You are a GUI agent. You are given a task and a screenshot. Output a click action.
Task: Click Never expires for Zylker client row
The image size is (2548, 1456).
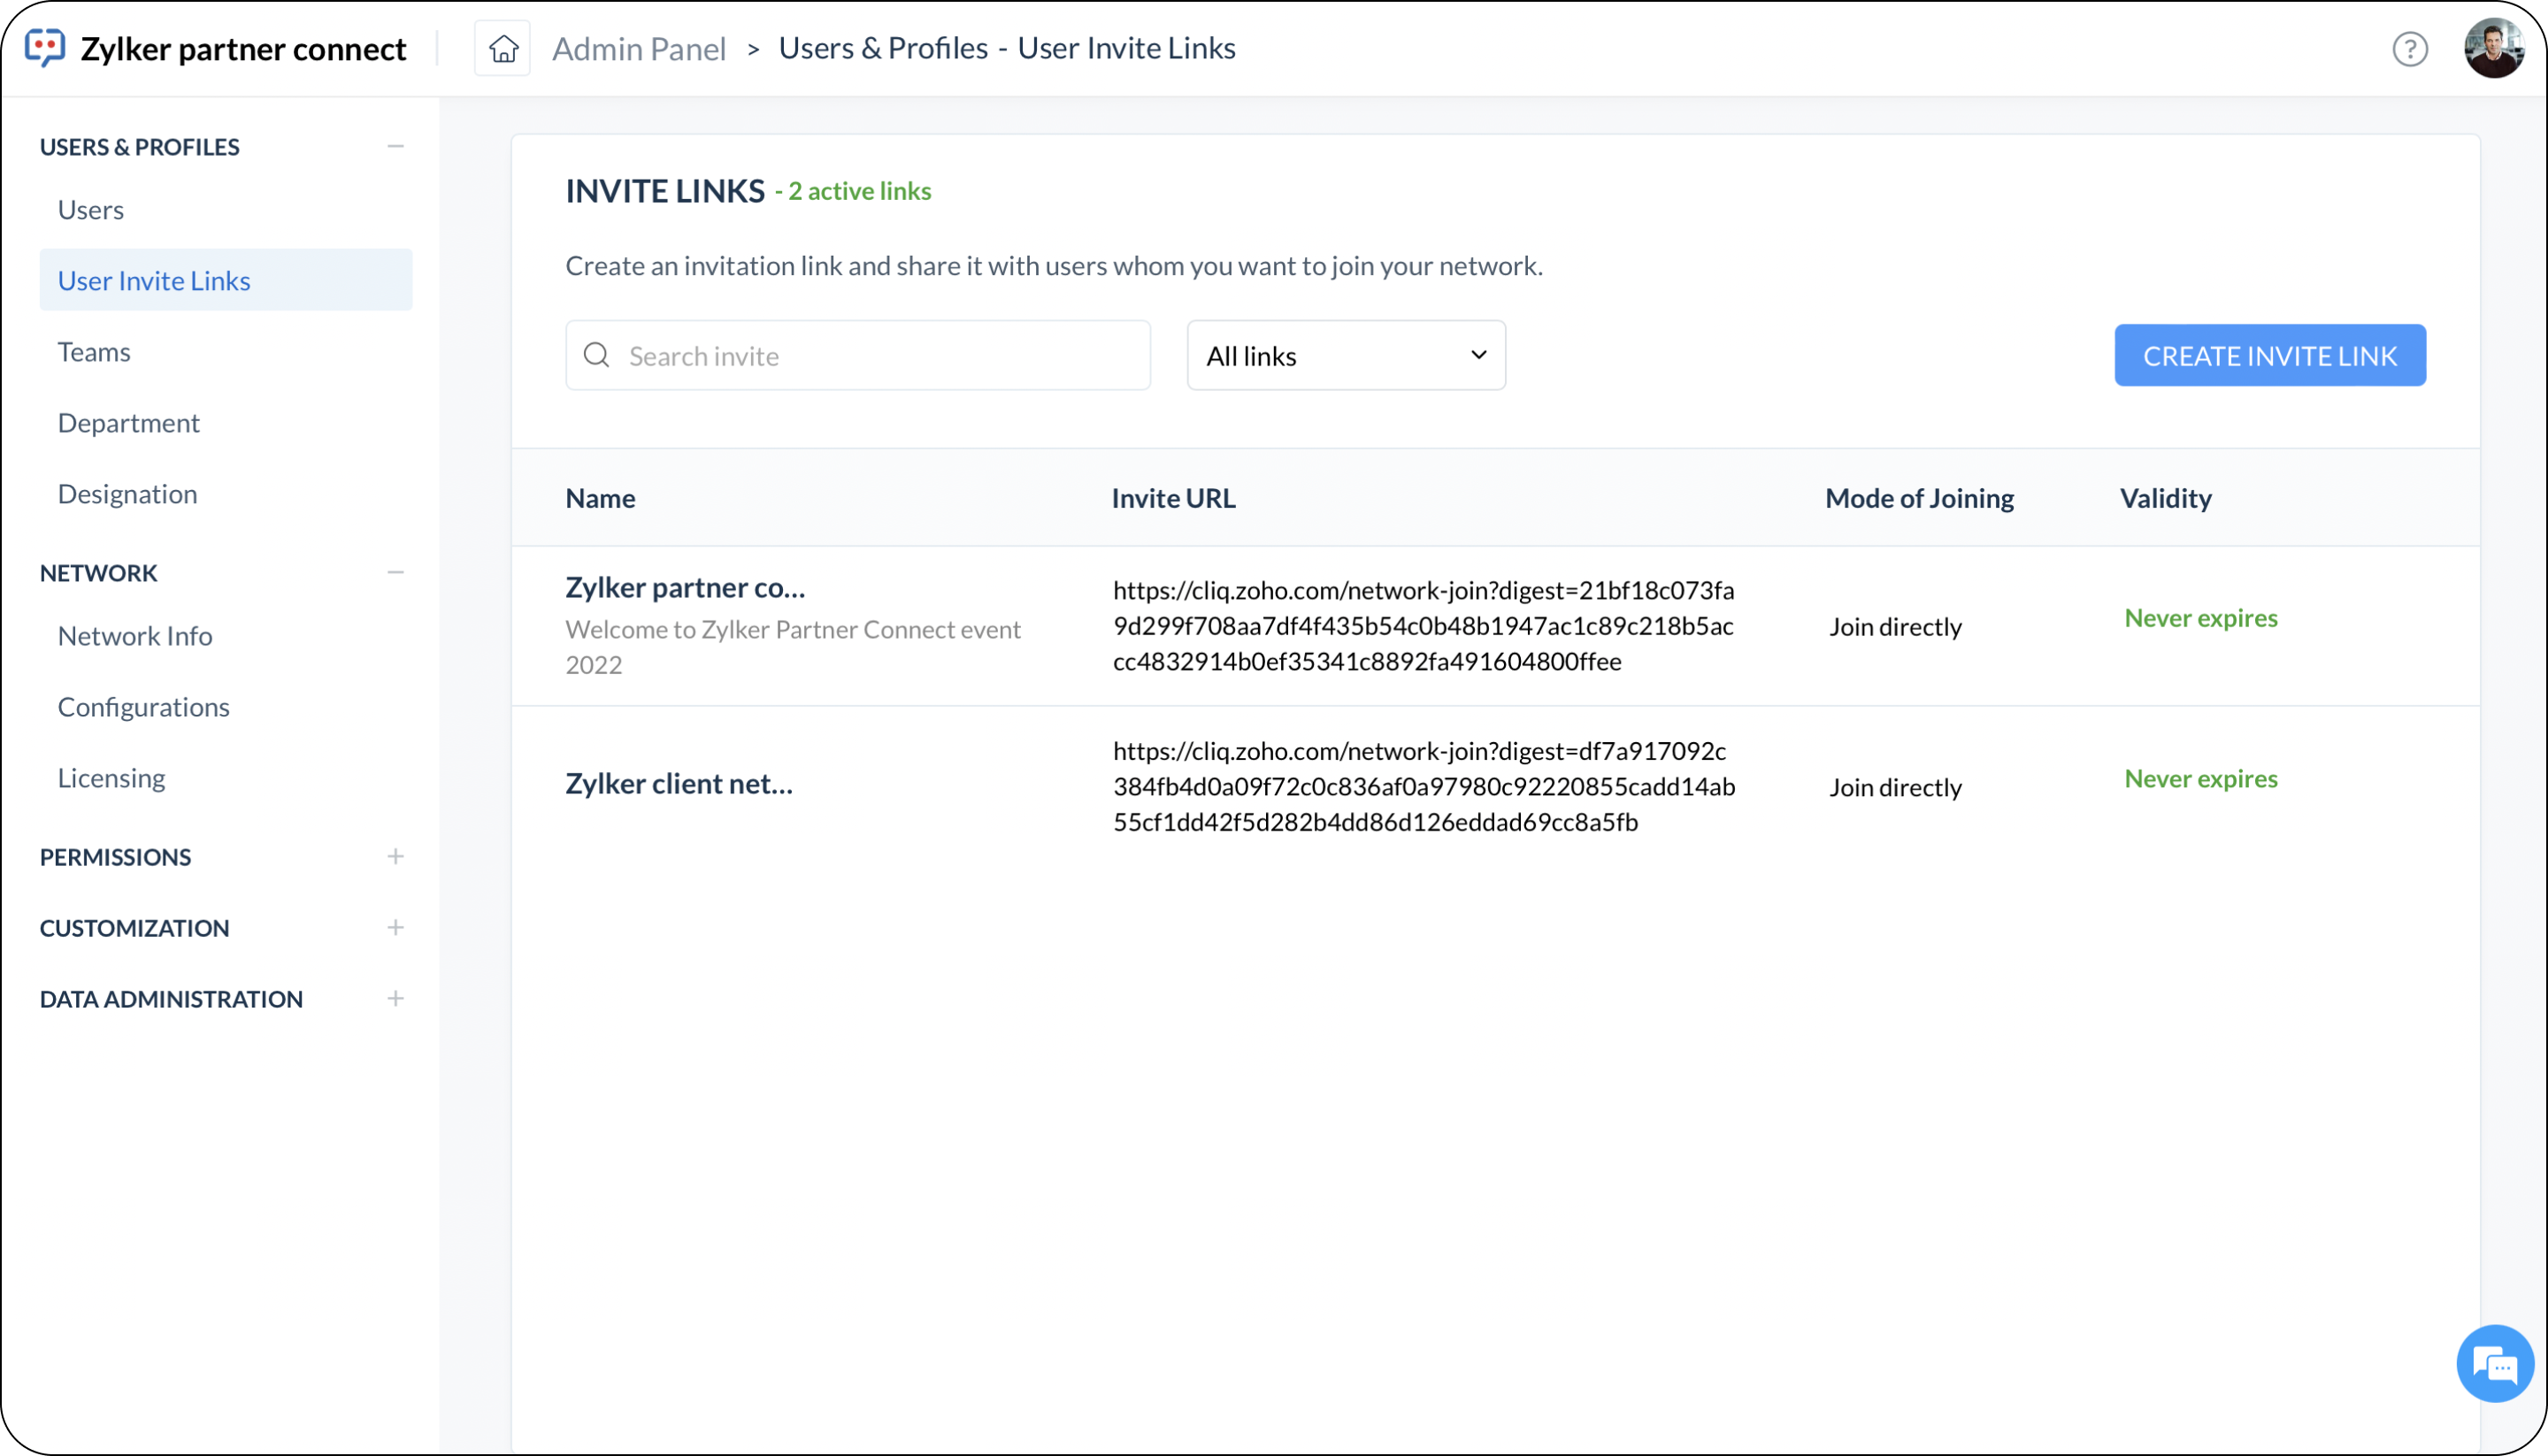pos(2201,779)
